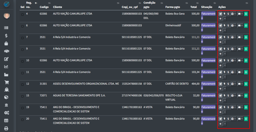Sort table by Total column header
This screenshot has height=132, width=256.
tap(193, 7)
